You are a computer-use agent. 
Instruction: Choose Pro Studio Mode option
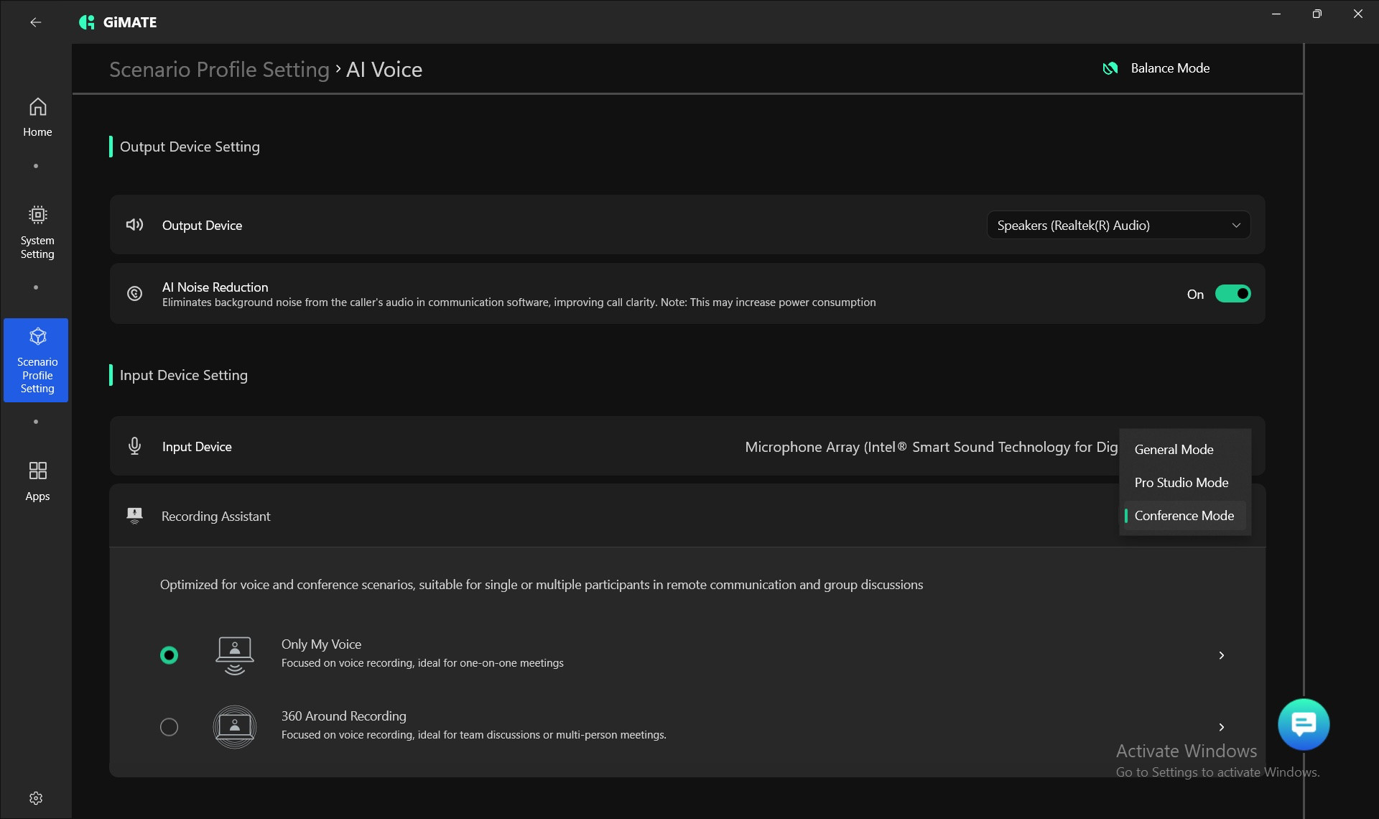[x=1181, y=483]
